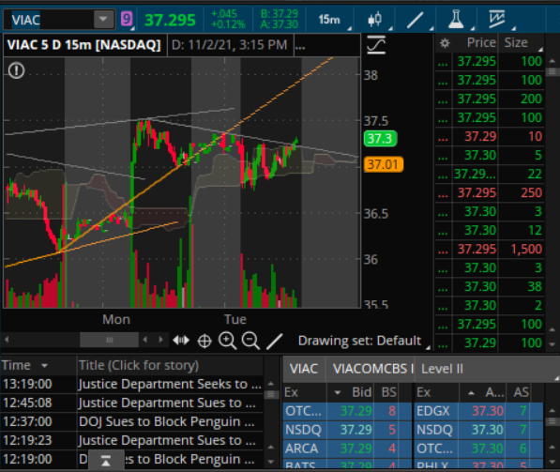Click the Mon date label on chart axis

(116, 319)
